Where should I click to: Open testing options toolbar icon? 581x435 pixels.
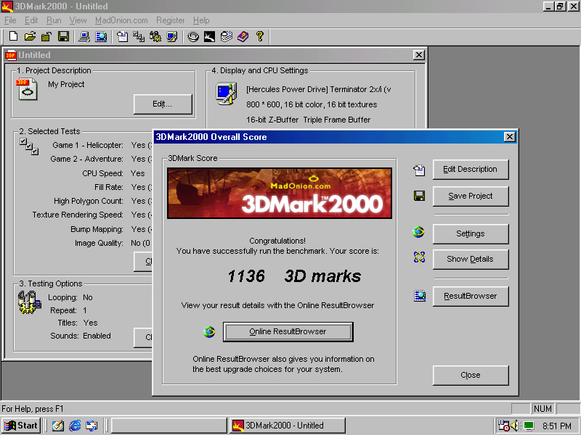(x=155, y=36)
